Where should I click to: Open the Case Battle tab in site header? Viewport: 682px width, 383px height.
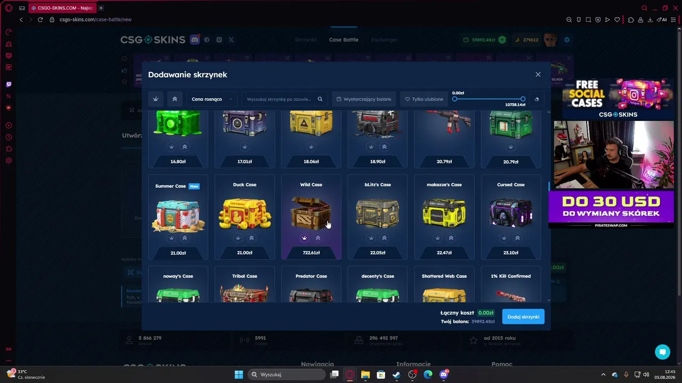pos(344,40)
